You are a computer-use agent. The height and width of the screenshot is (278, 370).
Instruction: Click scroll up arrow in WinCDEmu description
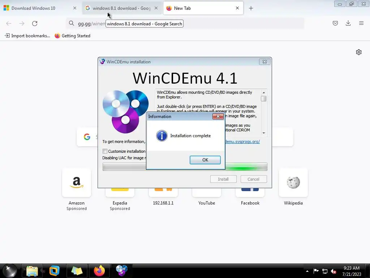coord(264,92)
